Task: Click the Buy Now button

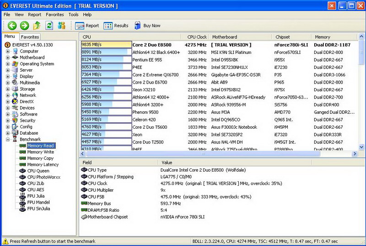Action: [147, 26]
